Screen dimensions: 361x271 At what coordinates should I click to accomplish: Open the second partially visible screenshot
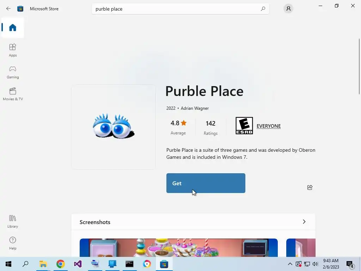coord(301,248)
